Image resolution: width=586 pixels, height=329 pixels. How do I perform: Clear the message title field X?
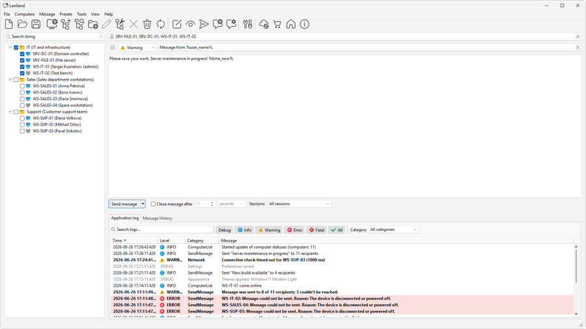(578, 47)
